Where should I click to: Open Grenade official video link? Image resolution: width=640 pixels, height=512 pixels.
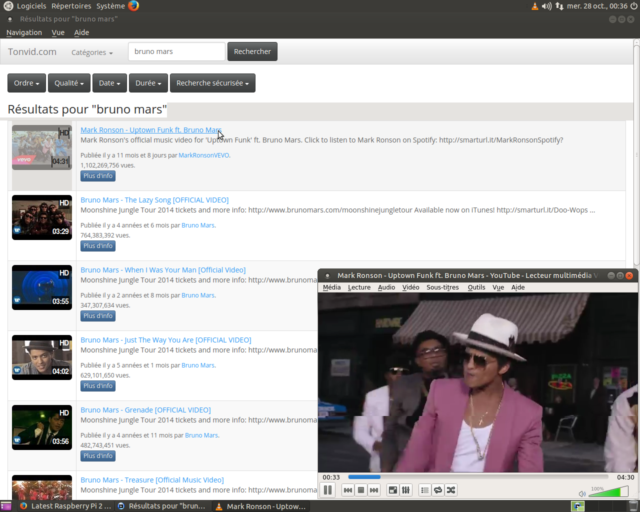[x=145, y=410]
